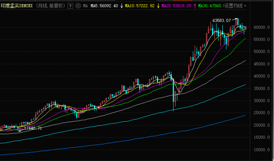Click the 10000.0 price axis label
The height and width of the screenshot is (161, 274).
[x=262, y=150]
